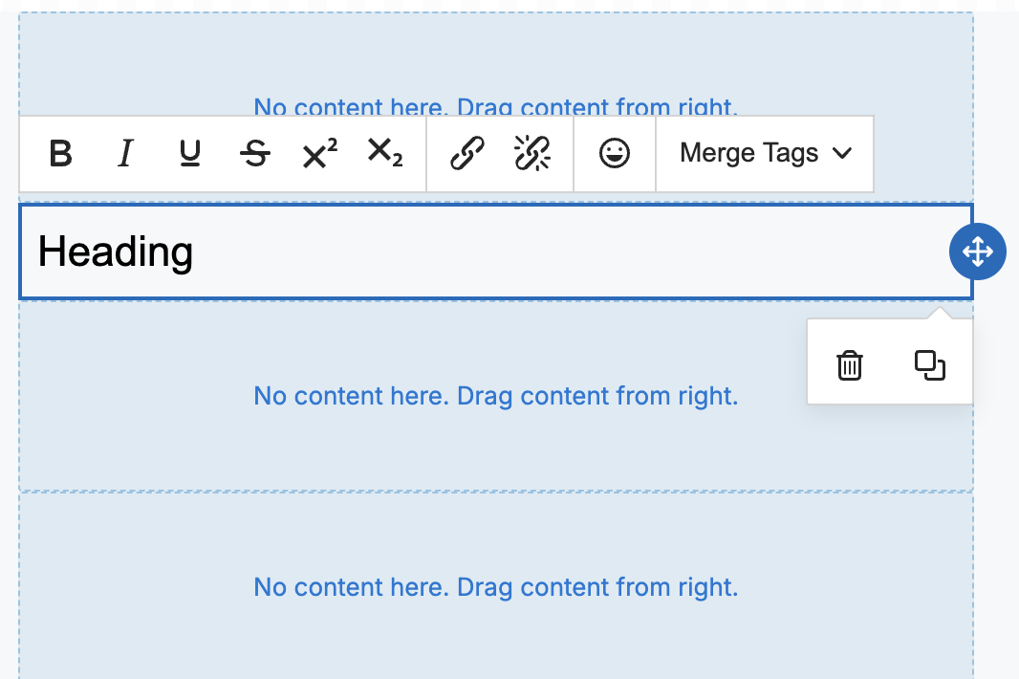This screenshot has height=679, width=1019.
Task: Toggle superscript formatting
Action: [x=319, y=154]
